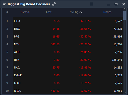
Task: Sort by the Trades column header
Action: (107, 12)
